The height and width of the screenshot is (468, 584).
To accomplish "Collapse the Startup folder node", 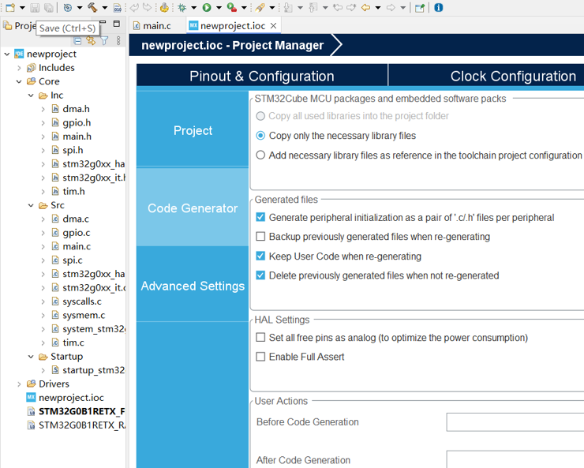I will coord(31,357).
